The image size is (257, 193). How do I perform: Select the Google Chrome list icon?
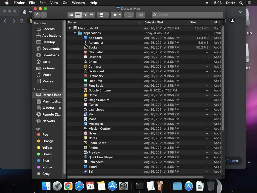pyautogui.click(x=85, y=90)
